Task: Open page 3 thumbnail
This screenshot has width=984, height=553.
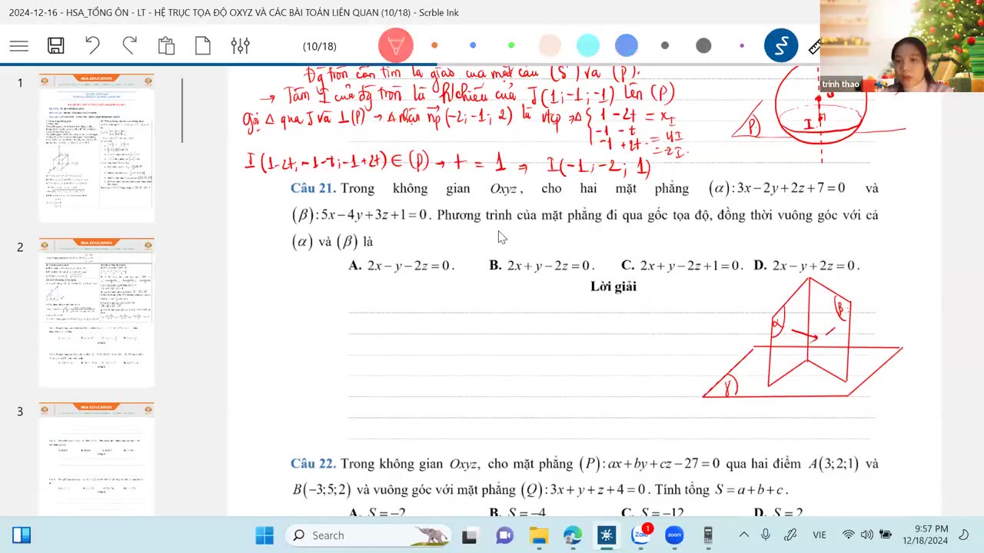Action: [x=97, y=459]
